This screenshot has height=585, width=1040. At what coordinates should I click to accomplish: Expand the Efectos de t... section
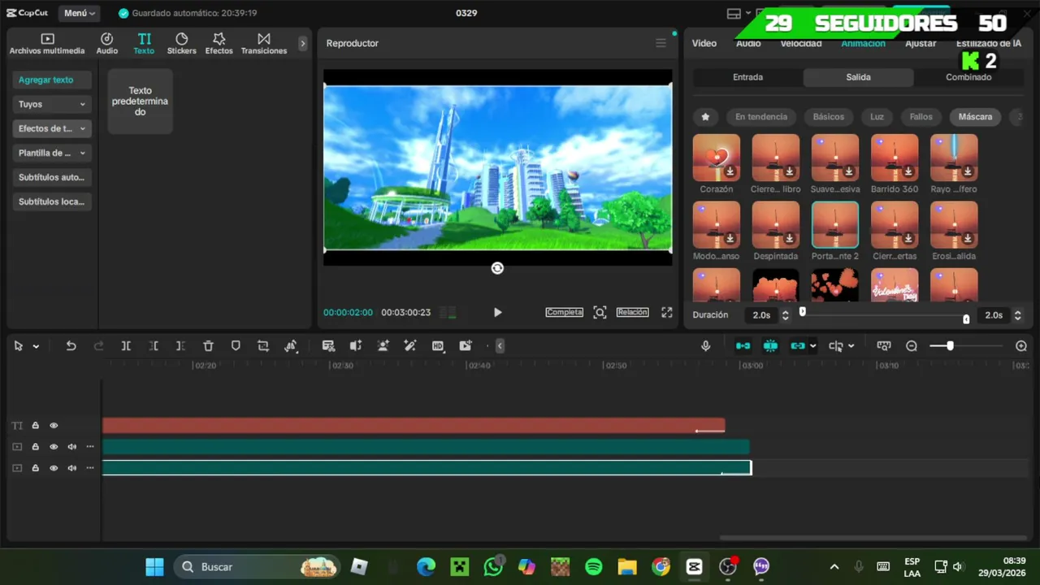pos(52,128)
